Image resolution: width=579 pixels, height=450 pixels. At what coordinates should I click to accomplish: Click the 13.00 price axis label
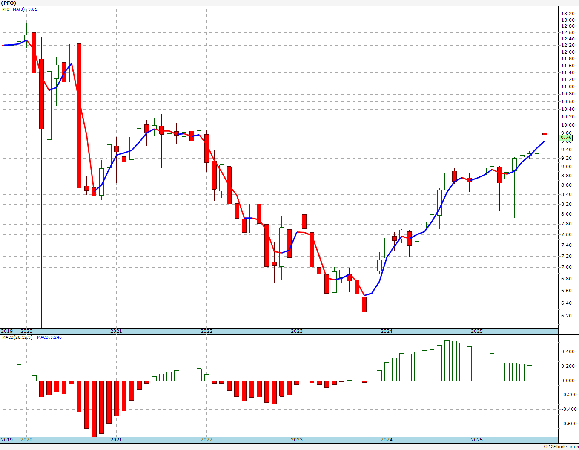coord(567,20)
